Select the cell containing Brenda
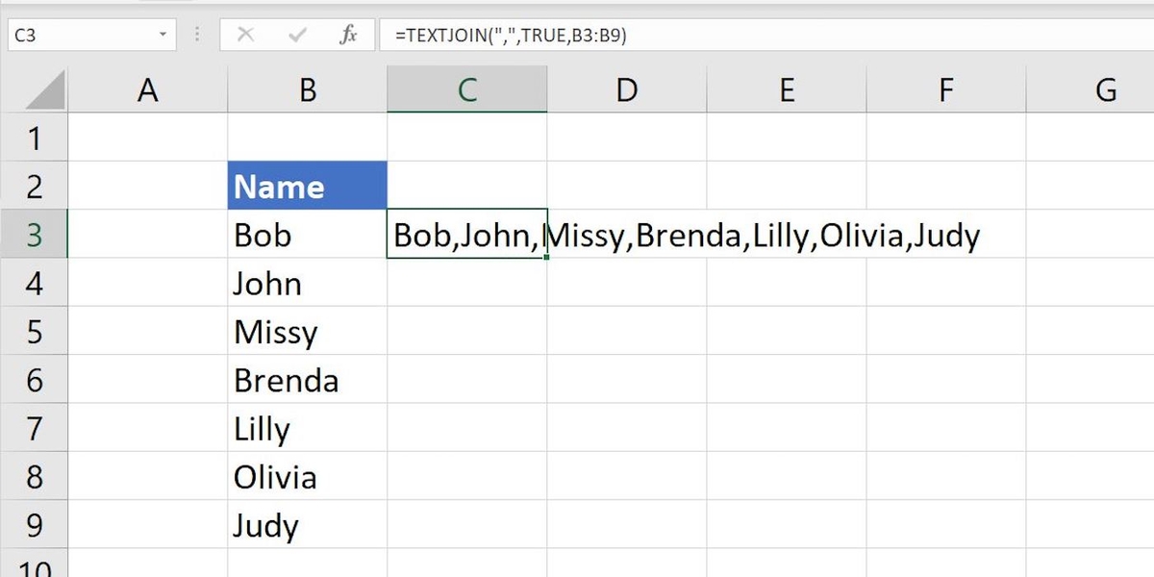The image size is (1154, 577). 307,381
